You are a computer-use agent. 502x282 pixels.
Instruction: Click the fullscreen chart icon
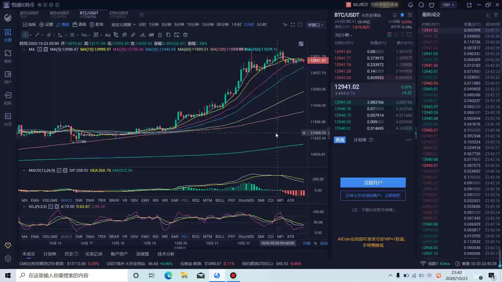(x=293, y=25)
